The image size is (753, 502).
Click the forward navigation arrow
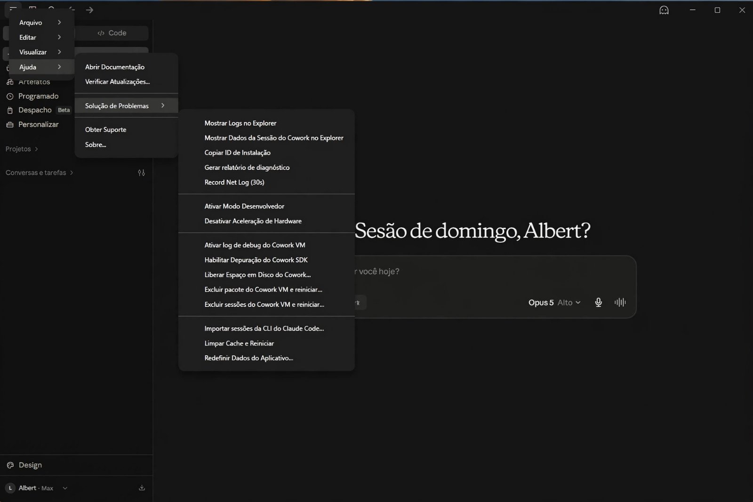[x=89, y=10]
